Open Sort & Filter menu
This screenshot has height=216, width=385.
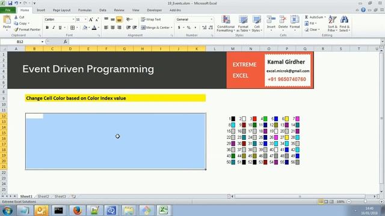point(333,24)
